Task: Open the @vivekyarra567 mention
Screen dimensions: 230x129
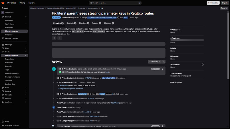Action: [x=109, y=78]
